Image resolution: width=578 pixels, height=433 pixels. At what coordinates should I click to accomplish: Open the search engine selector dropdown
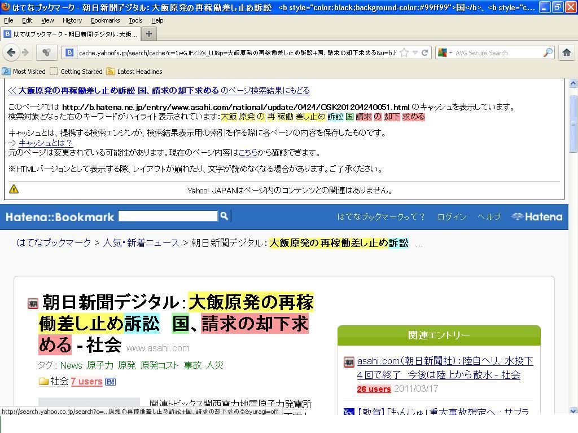coord(445,52)
